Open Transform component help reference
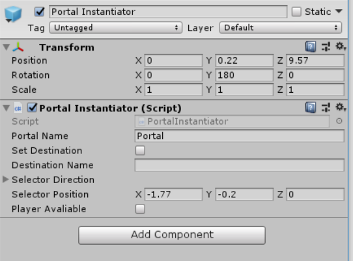 click(311, 47)
